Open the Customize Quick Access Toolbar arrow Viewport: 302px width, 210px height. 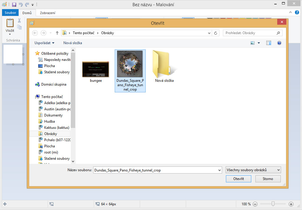[x=32, y=5]
